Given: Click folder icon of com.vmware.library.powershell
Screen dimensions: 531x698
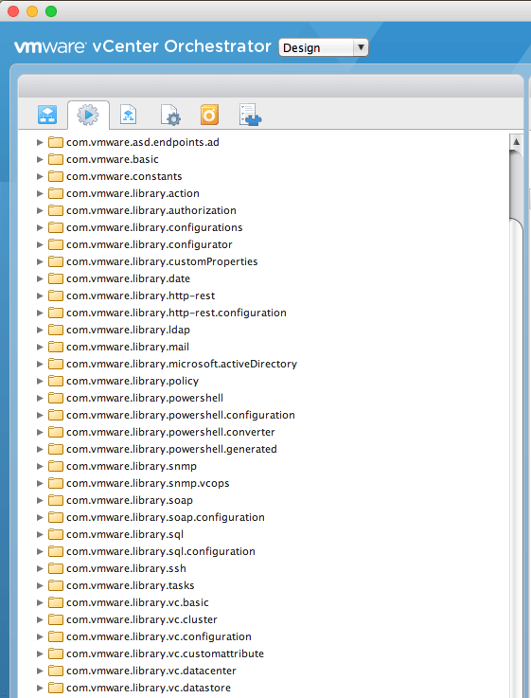Looking at the screenshot, I should 56,398.
